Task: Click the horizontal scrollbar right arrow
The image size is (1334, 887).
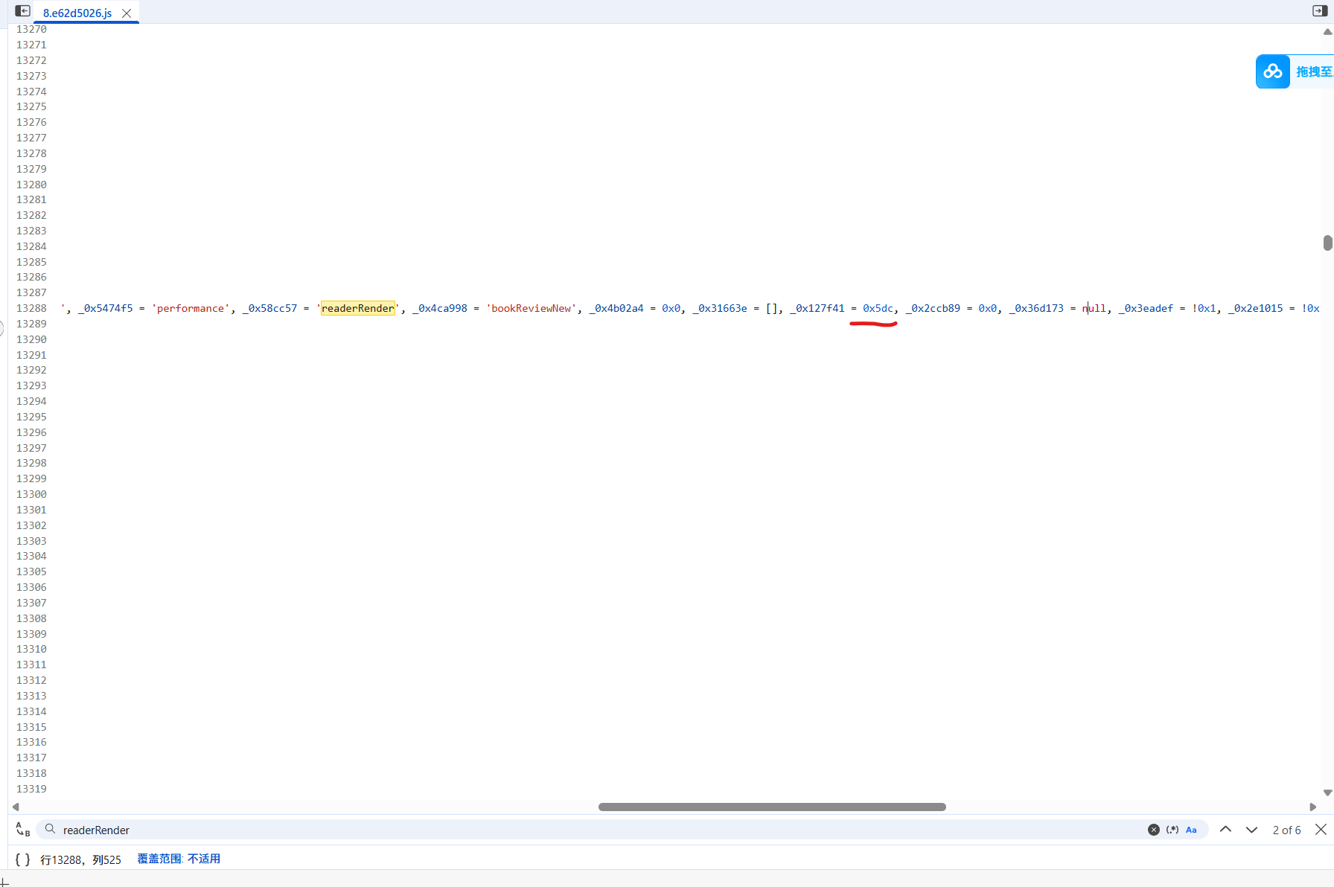Action: [1313, 807]
